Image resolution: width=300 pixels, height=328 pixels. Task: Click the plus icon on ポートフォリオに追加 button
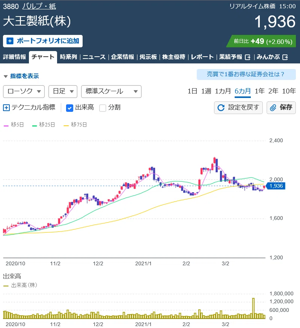pos(10,41)
